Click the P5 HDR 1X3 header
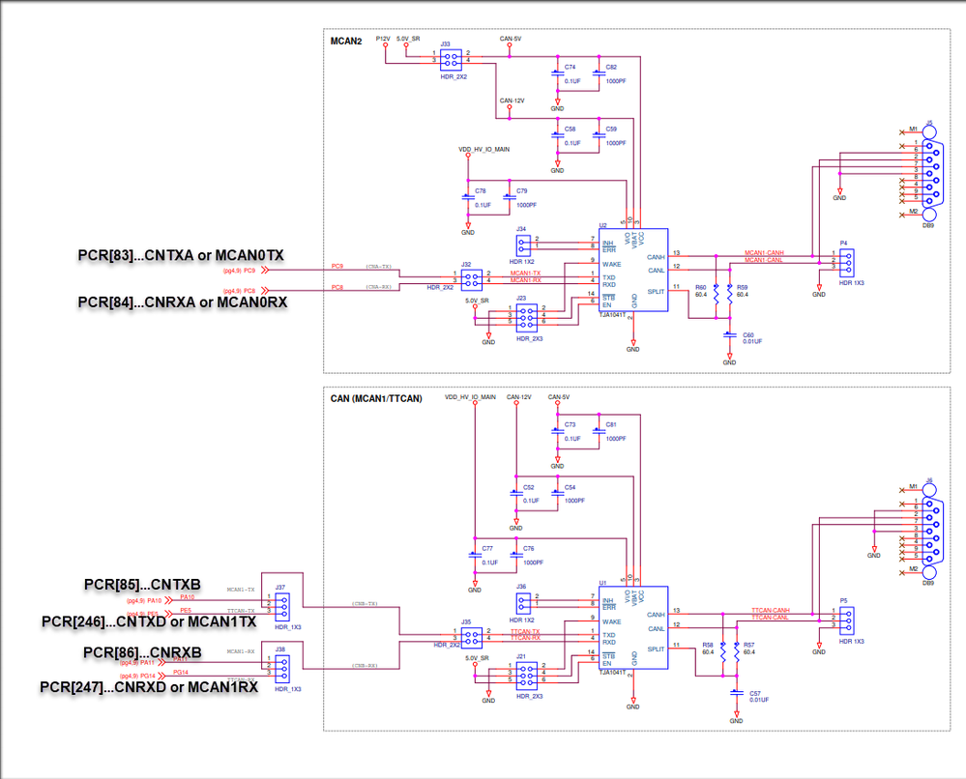966x779 pixels. coord(846,620)
